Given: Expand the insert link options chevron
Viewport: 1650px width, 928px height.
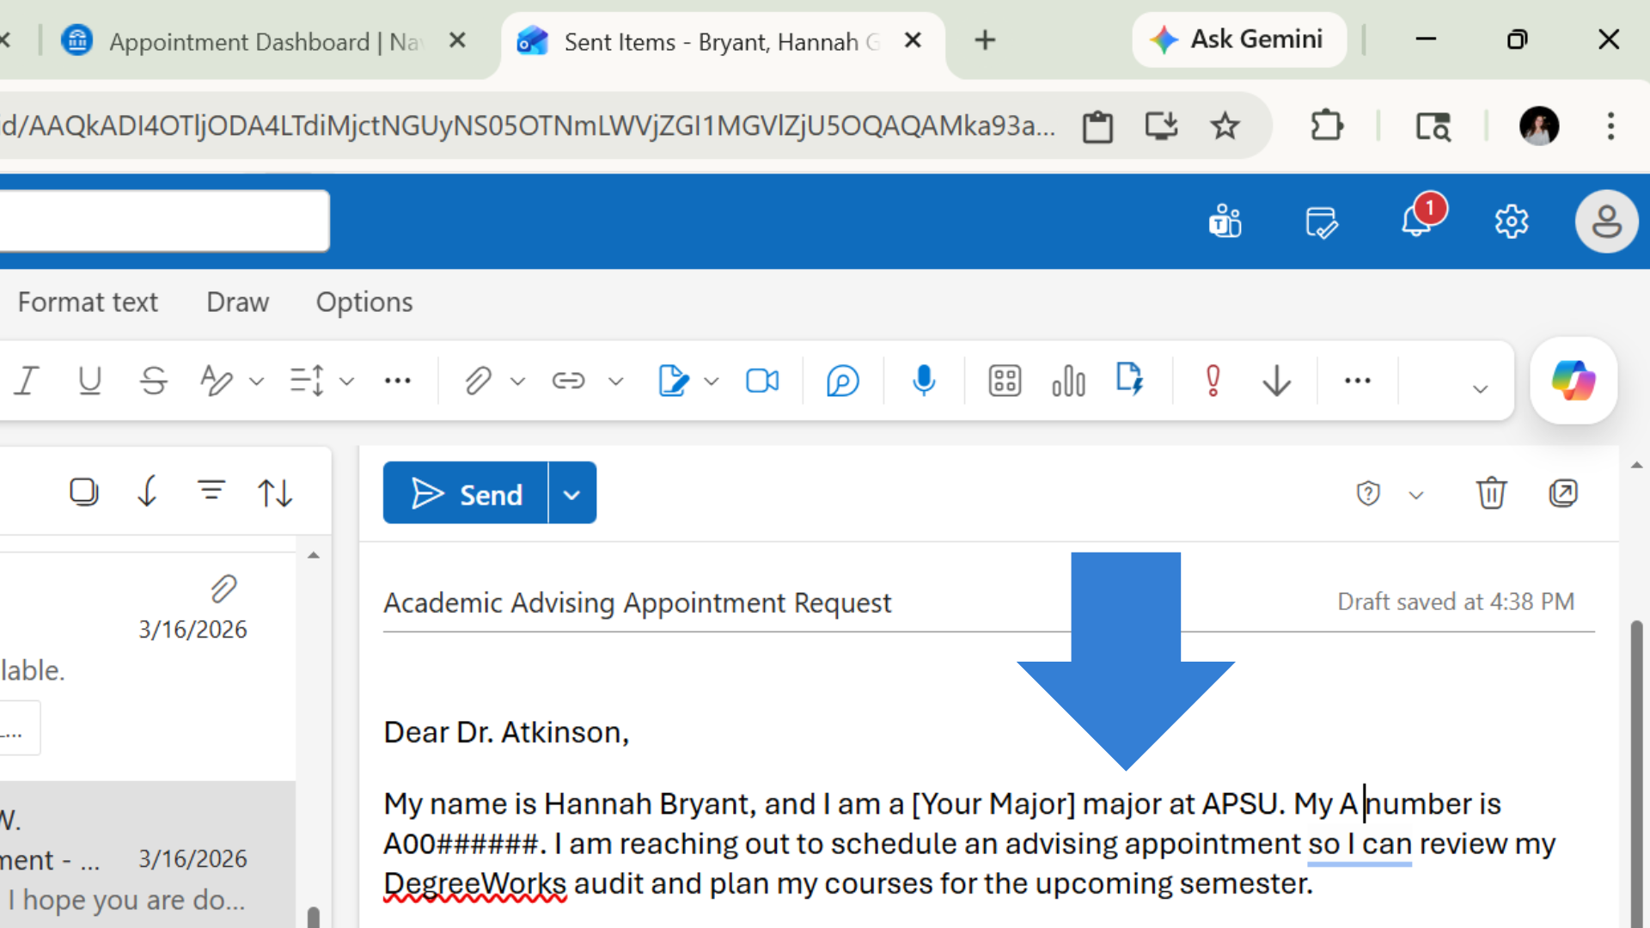Looking at the screenshot, I should pos(616,381).
